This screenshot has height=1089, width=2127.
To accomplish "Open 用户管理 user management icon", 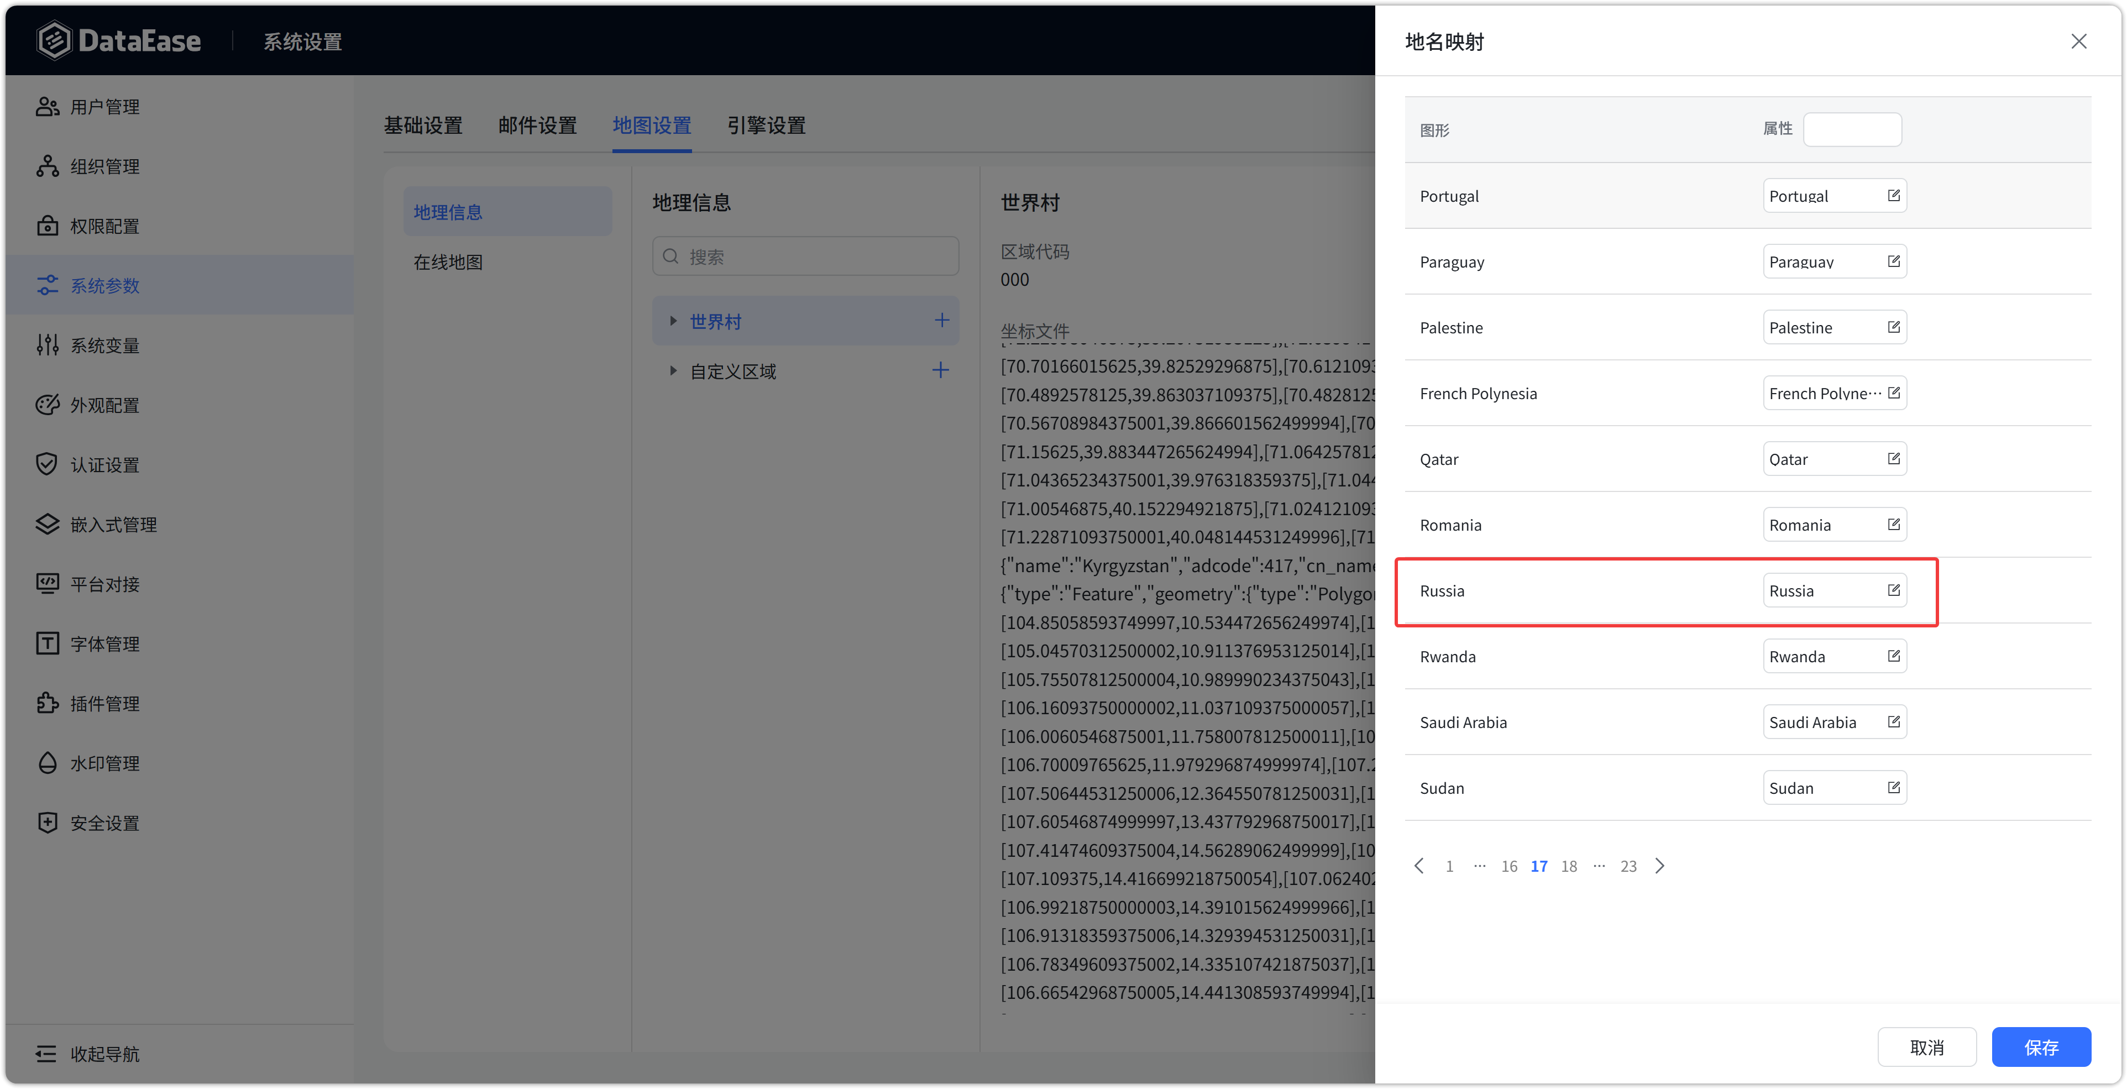I will (x=47, y=107).
